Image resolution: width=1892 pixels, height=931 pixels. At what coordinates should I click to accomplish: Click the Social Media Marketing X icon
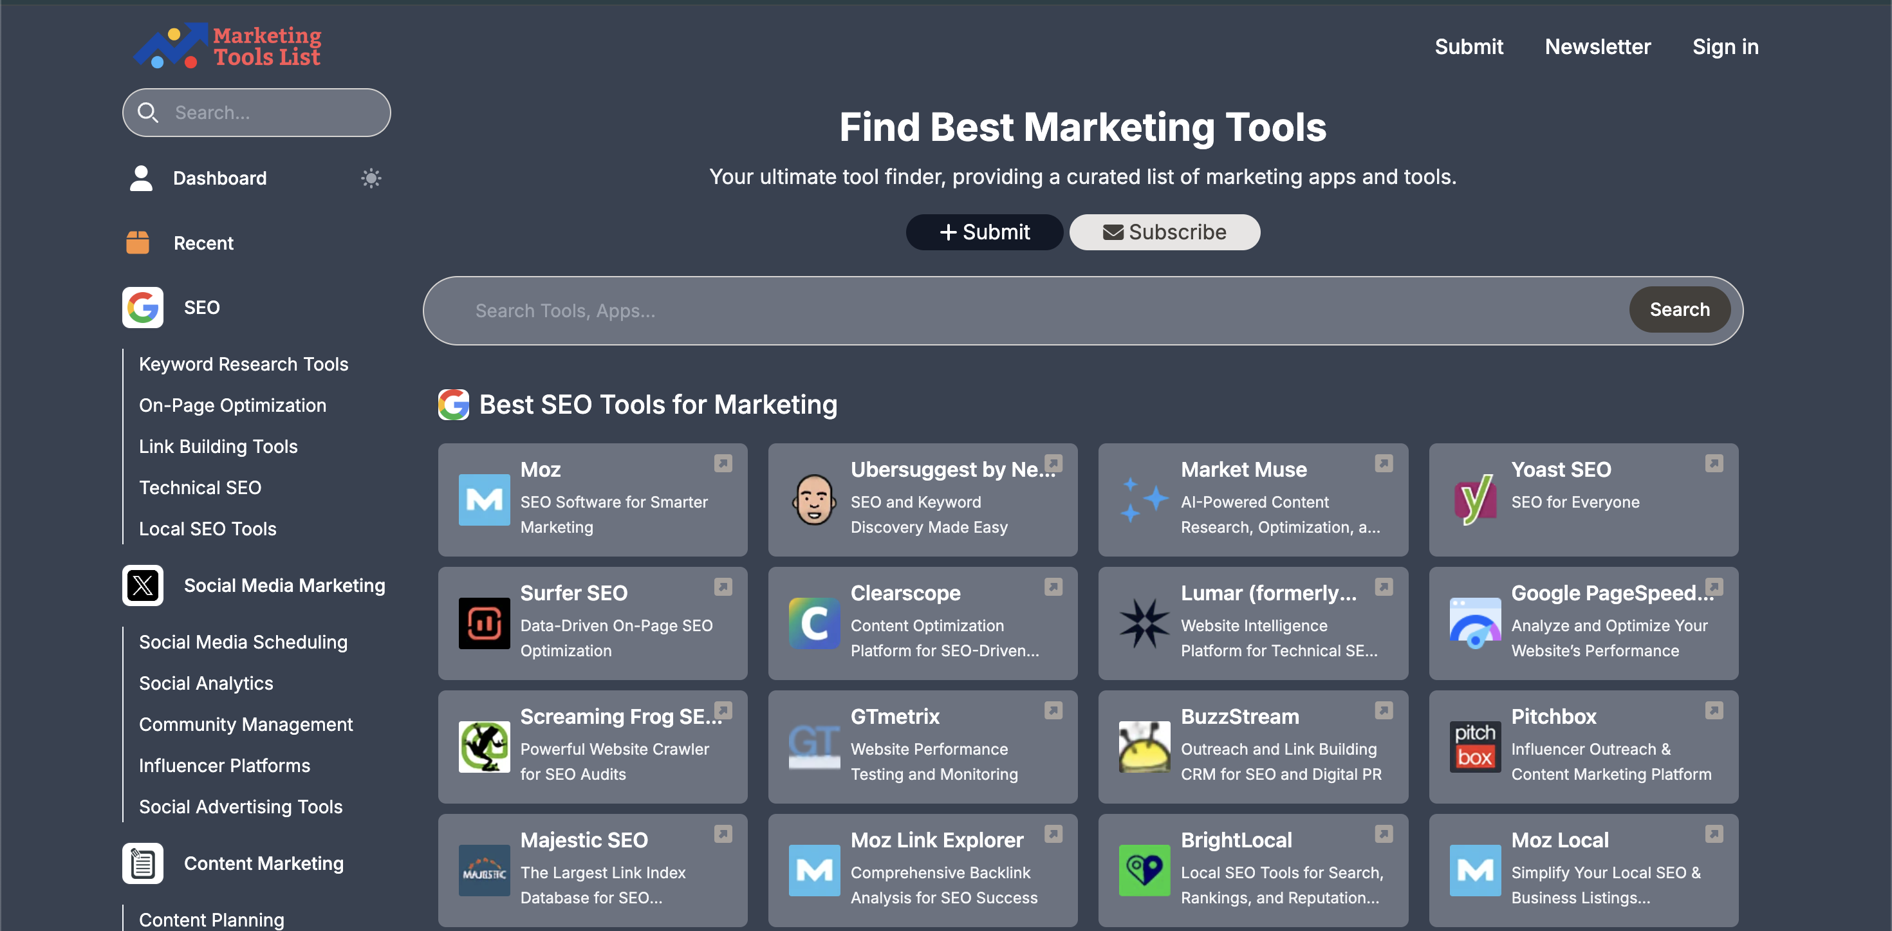142,585
